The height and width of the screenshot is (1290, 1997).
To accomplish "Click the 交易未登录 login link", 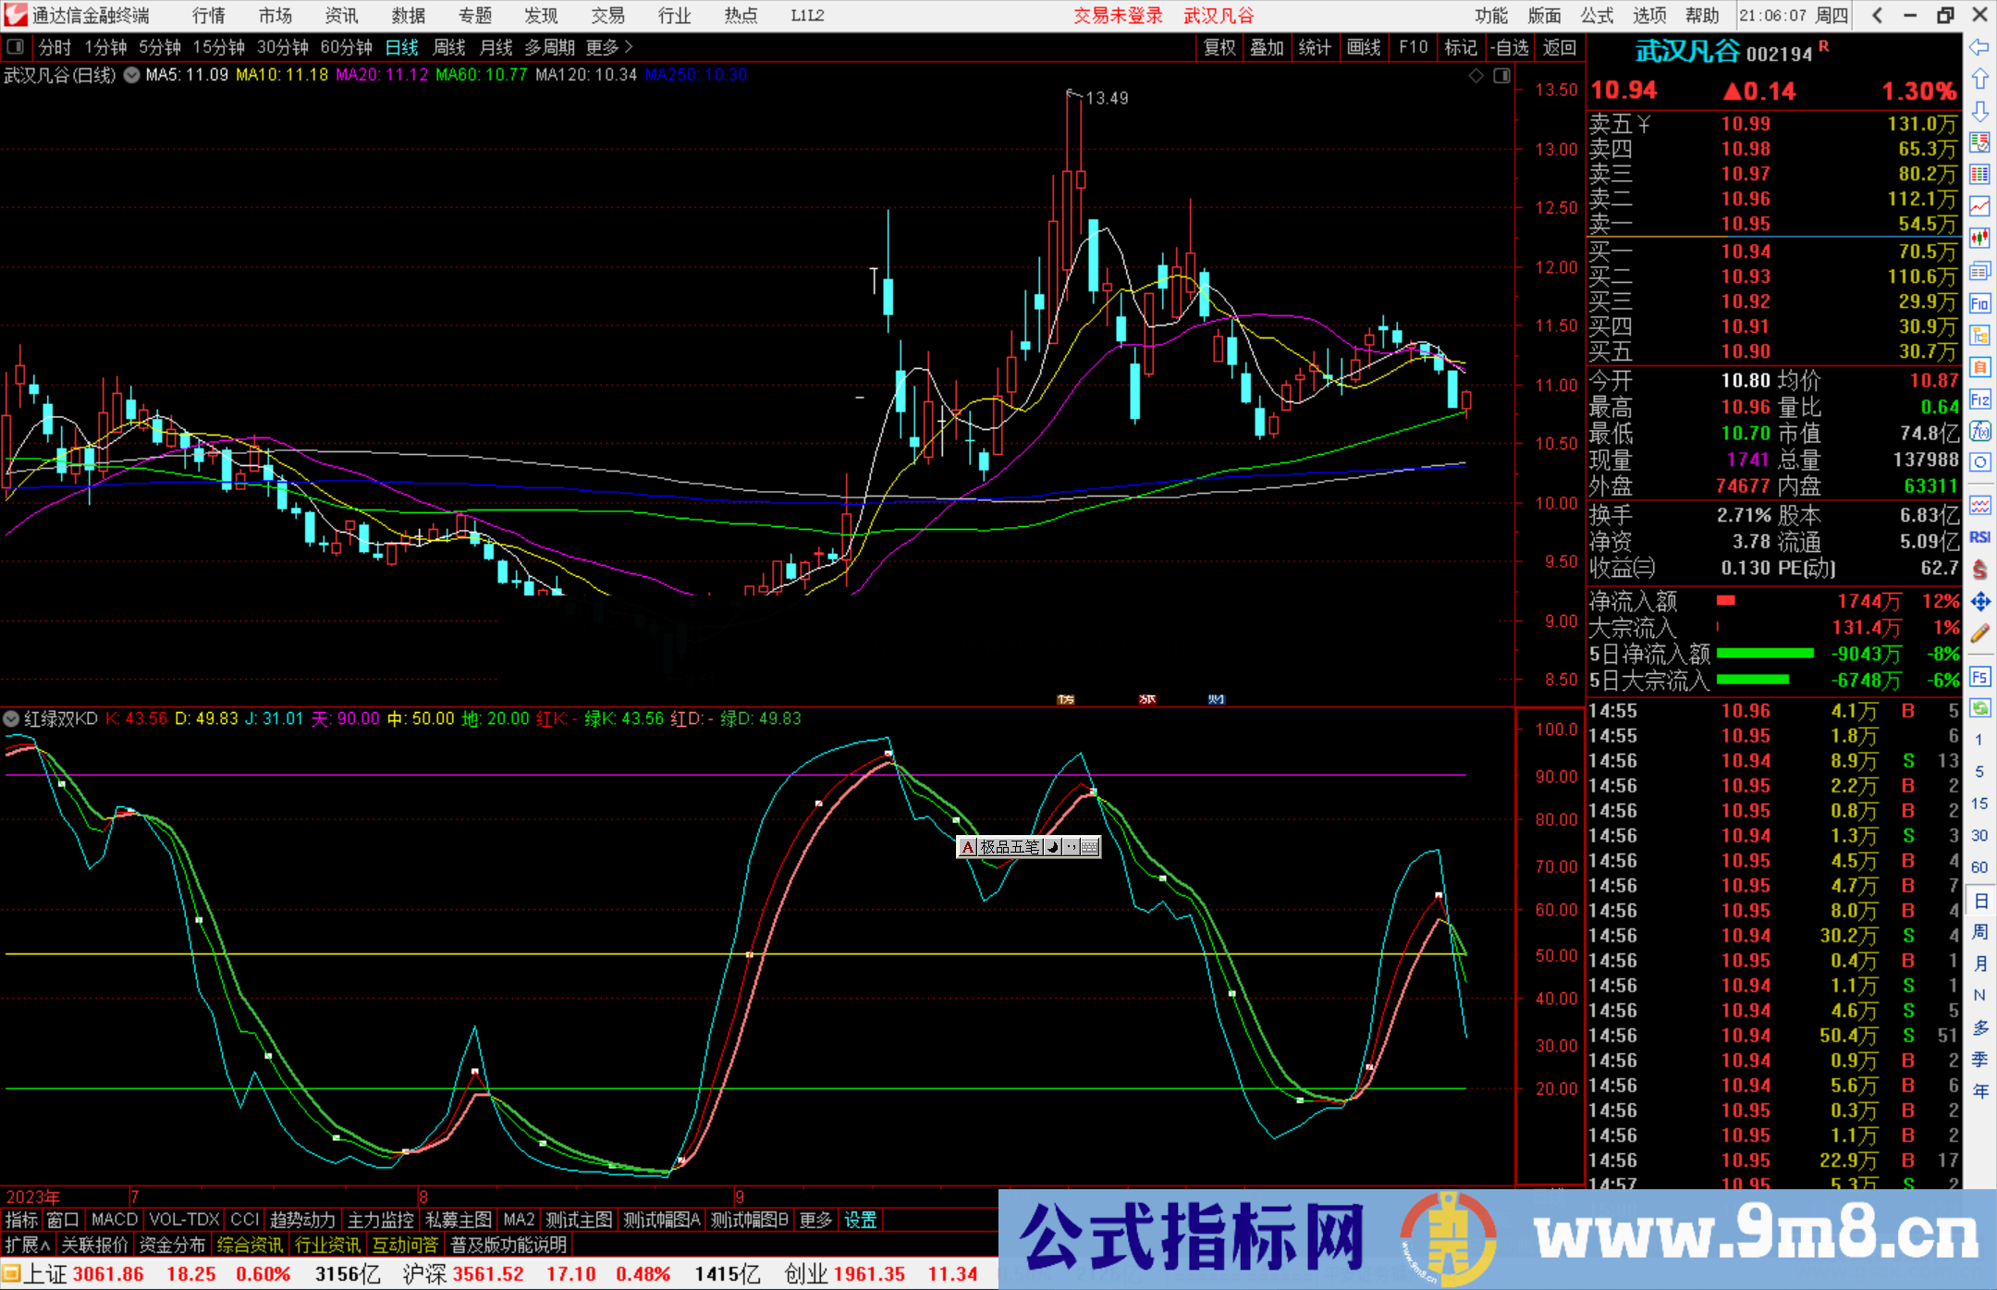I will point(1118,15).
